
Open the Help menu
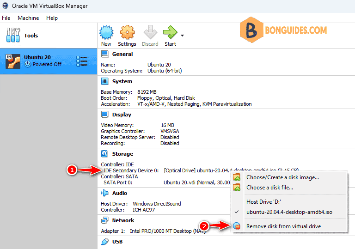[52, 18]
